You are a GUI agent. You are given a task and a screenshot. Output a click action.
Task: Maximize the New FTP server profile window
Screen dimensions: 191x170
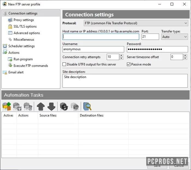tap(172, 4)
